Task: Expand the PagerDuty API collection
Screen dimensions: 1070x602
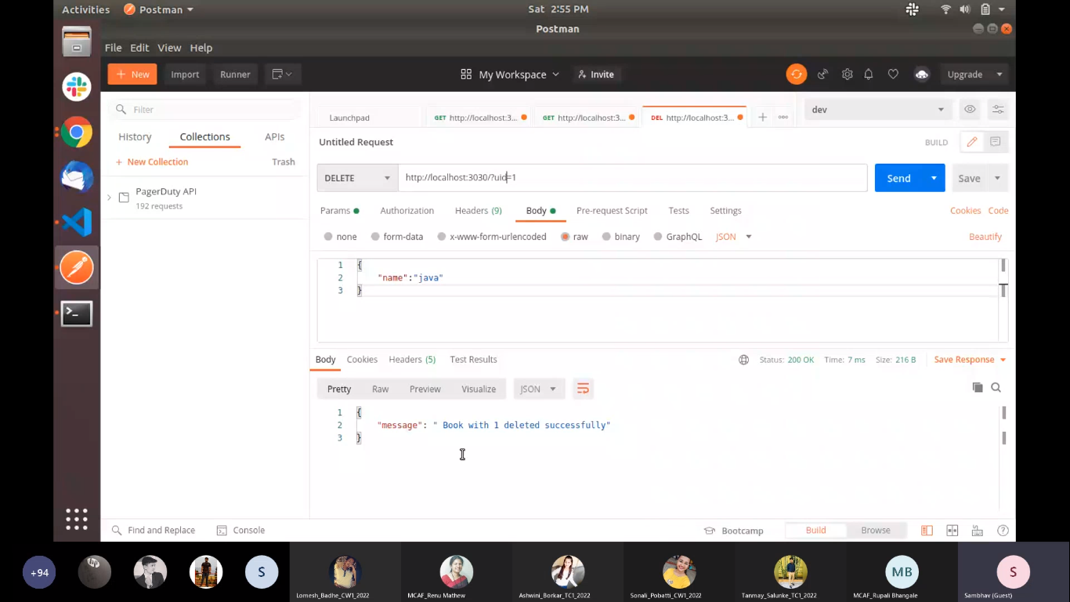Action: [x=109, y=198]
